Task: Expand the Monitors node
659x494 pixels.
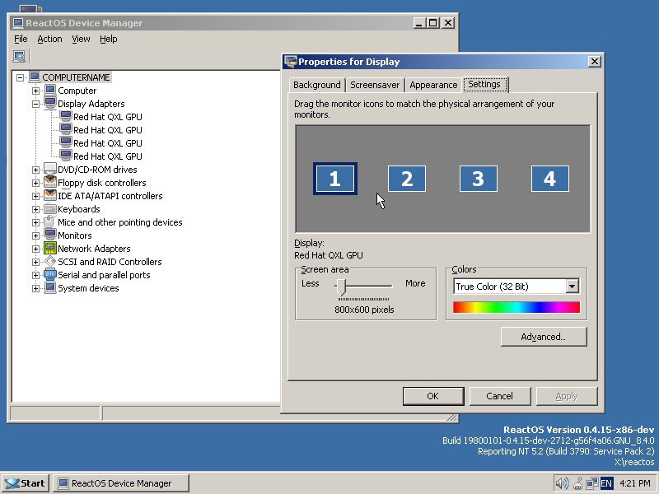Action: [35, 235]
